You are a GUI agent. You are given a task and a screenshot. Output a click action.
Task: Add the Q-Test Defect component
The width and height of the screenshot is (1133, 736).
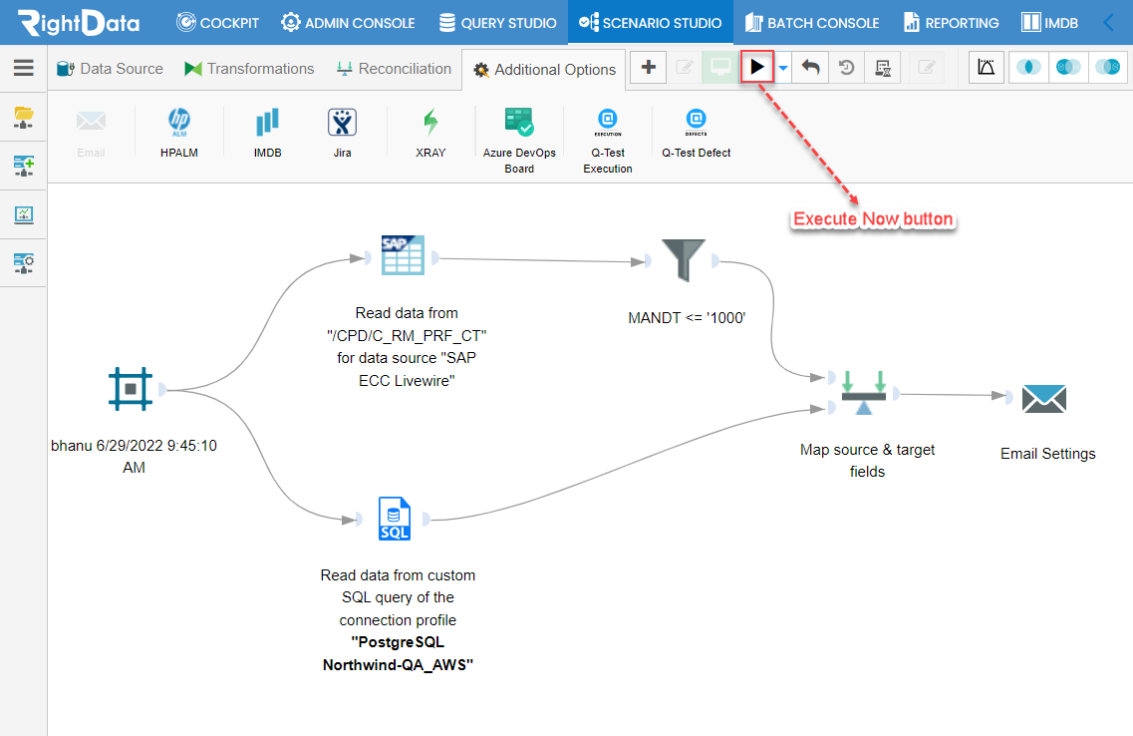tap(696, 133)
